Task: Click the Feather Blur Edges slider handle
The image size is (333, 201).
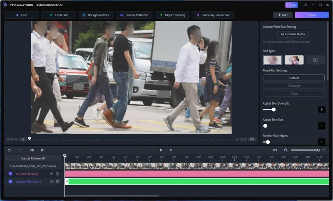Action: pos(268,142)
